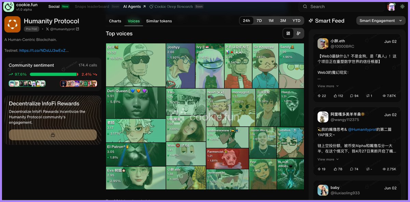This screenshot has height=202, width=410.
Task: Click retweet icon on 小胖.eth post
Action: [x=368, y=96]
